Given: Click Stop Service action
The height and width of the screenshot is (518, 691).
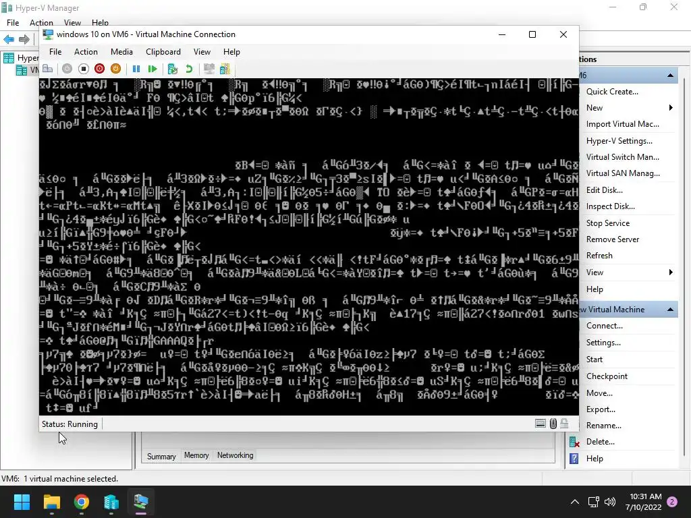Looking at the screenshot, I should pos(608,223).
